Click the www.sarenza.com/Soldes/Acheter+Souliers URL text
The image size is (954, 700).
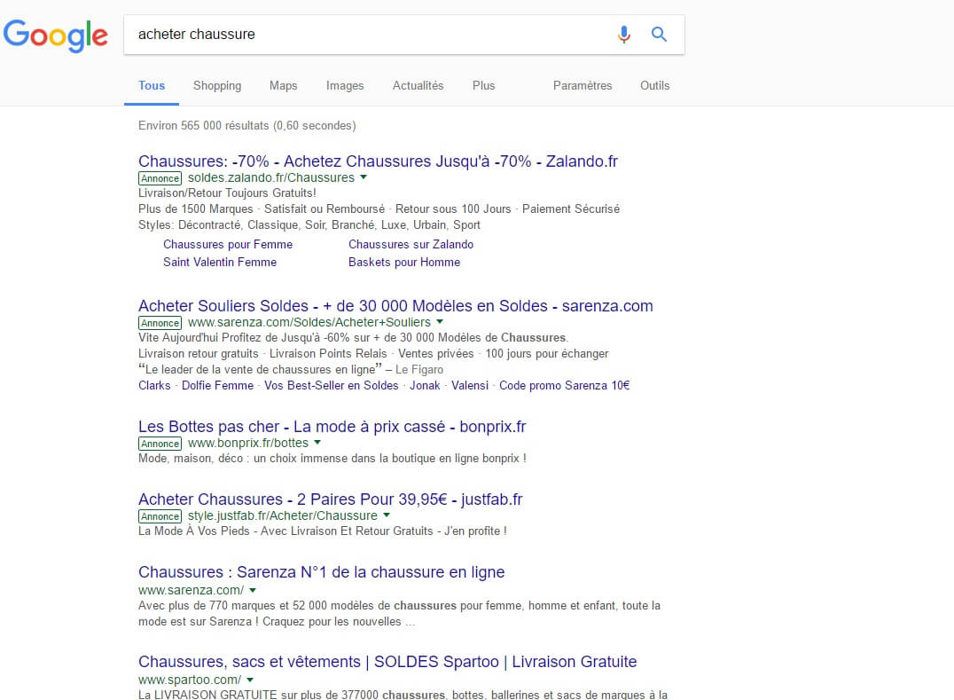pos(309,322)
